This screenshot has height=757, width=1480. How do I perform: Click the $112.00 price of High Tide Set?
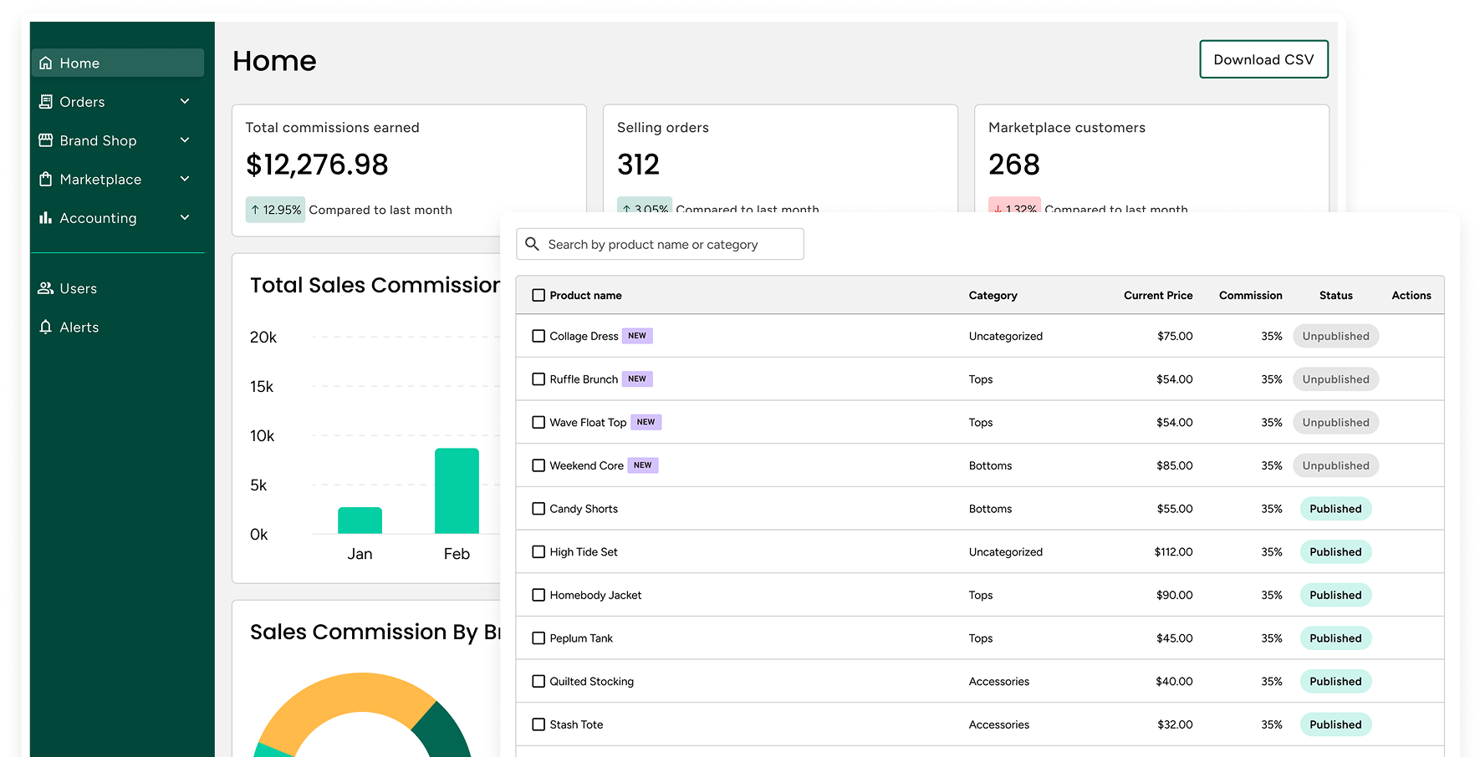(x=1173, y=551)
